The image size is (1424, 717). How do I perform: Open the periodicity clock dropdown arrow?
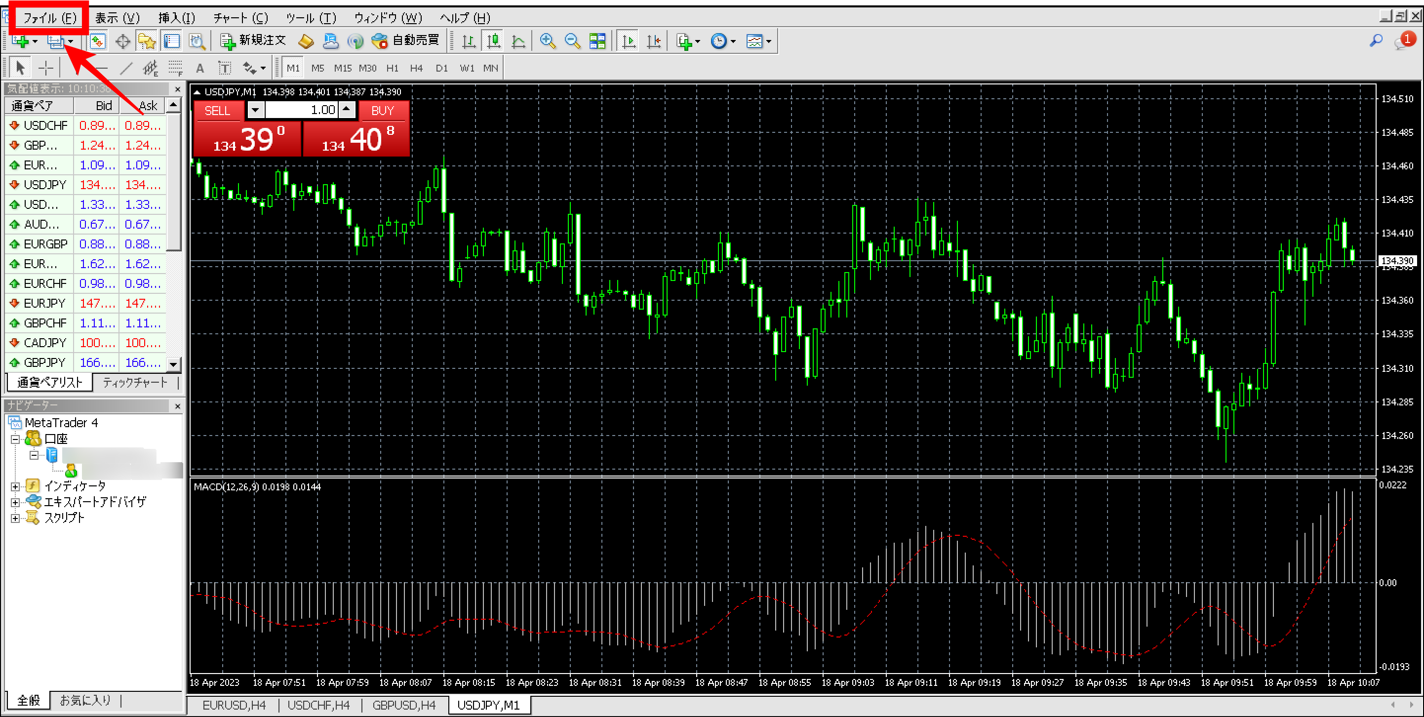tap(733, 41)
